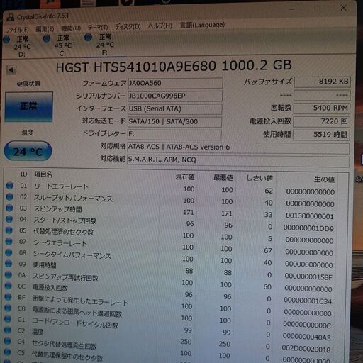The width and height of the screenshot is (363, 363).
Task: Click the row label 代替処理済のセクタ数
Action: 63,232
